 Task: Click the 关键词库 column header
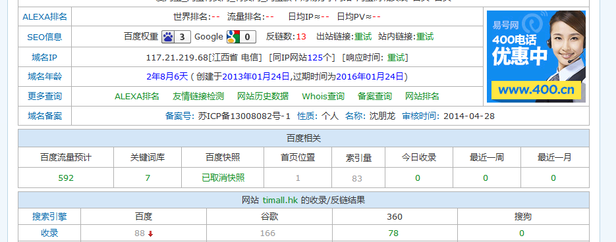[148, 158]
